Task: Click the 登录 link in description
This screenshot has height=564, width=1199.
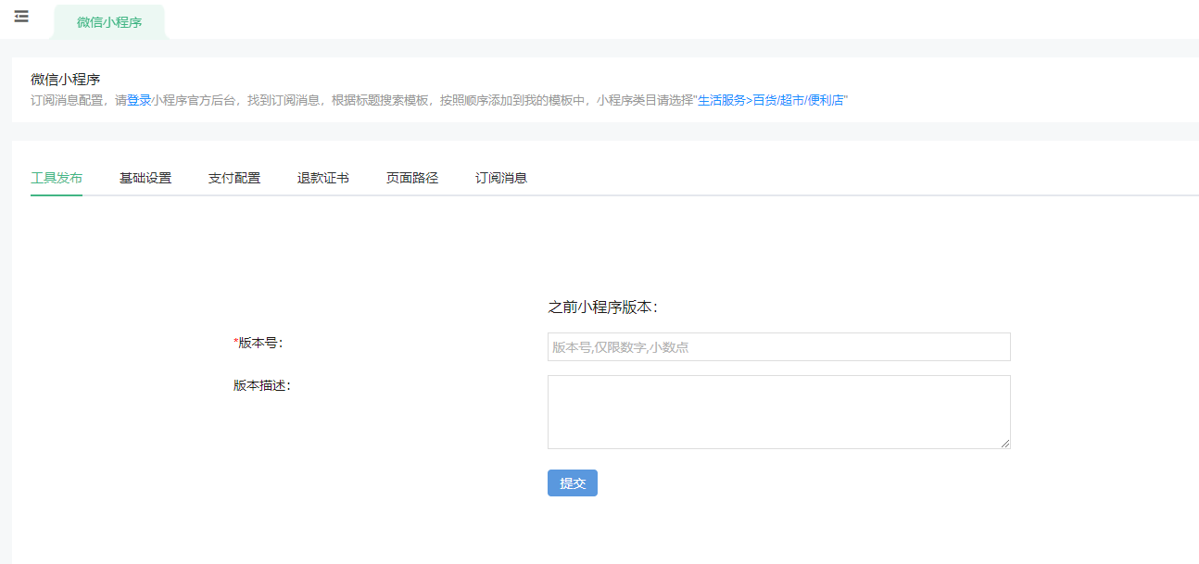Action: (x=139, y=100)
